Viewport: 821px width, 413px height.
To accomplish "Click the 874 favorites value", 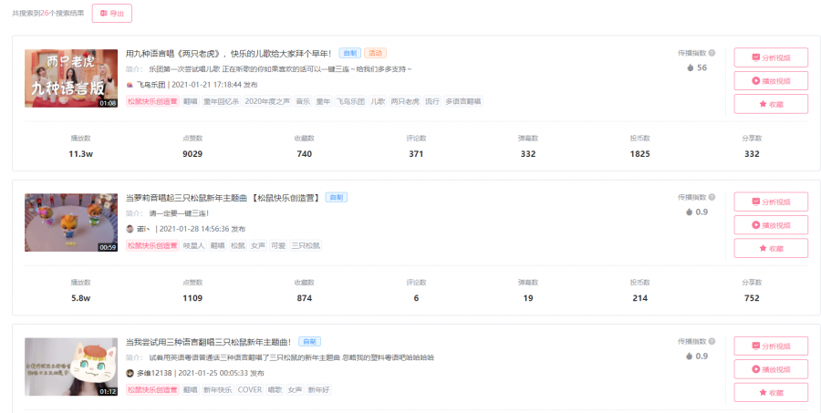I will click(304, 298).
